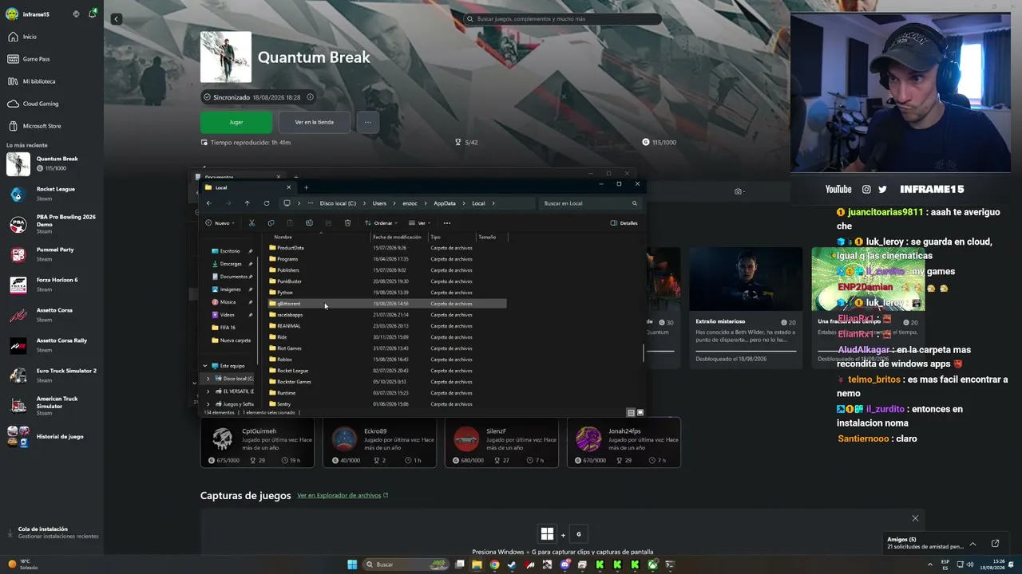Expand the Juegos y Software drive node
Image resolution: width=1022 pixels, height=574 pixels.
pyautogui.click(x=208, y=404)
